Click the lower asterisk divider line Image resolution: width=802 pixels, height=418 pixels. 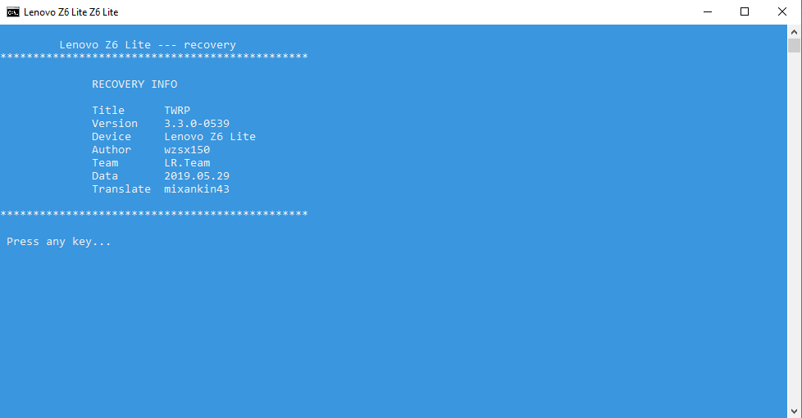point(154,213)
